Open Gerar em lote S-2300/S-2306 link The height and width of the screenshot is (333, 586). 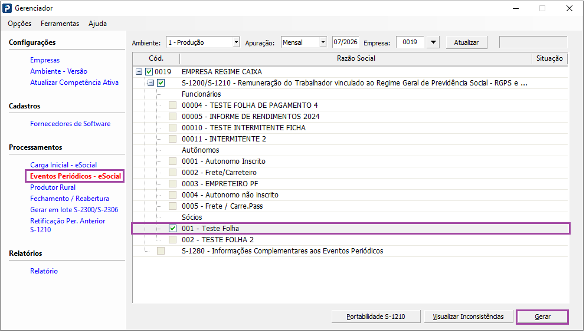click(74, 209)
